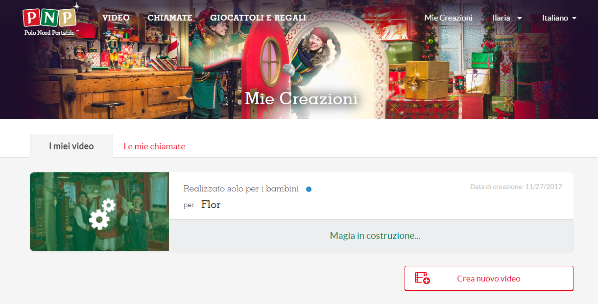Click the Realizzato solo per i bambini title
Screen dimensions: 598x304
click(x=241, y=188)
